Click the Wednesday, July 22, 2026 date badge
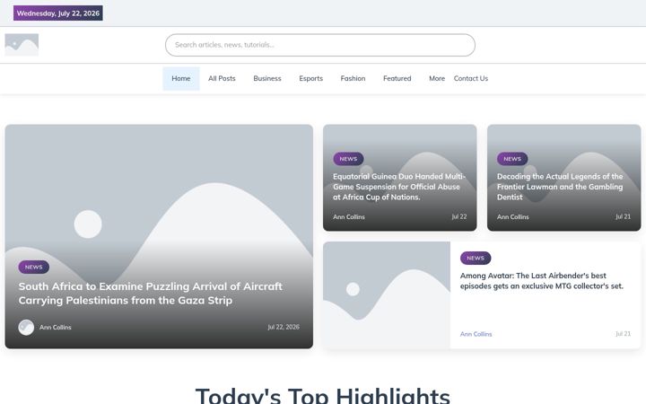 pos(58,13)
